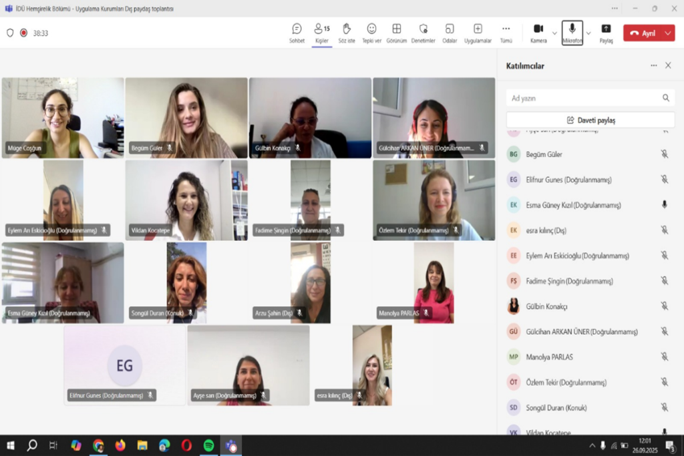The height and width of the screenshot is (456, 684).
Task: Open Denetimler controls icon
Action: [423, 32]
